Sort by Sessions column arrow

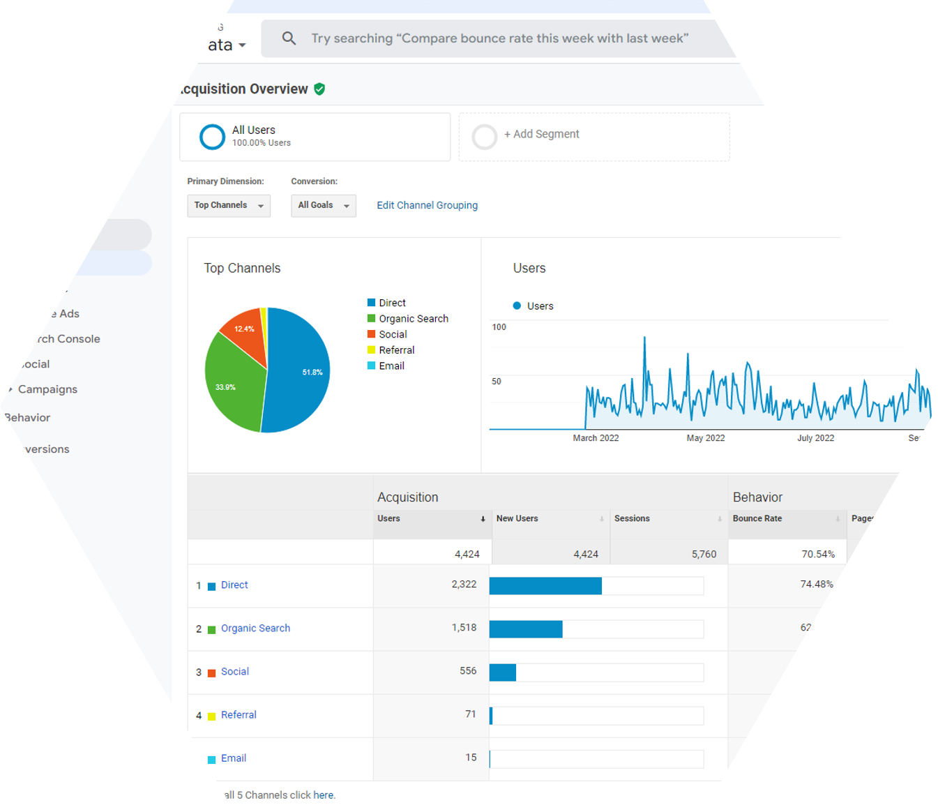pyautogui.click(x=720, y=519)
